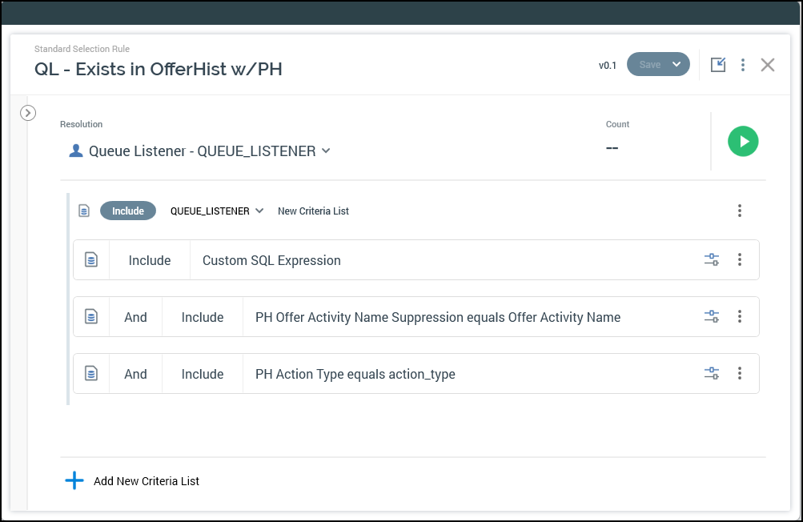The height and width of the screenshot is (522, 803).
Task: Open the Save button dropdown arrow
Action: tap(677, 65)
